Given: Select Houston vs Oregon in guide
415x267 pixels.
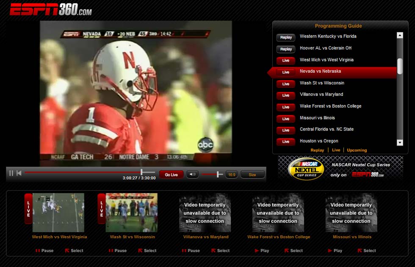Looking at the screenshot, I should coord(318,141).
